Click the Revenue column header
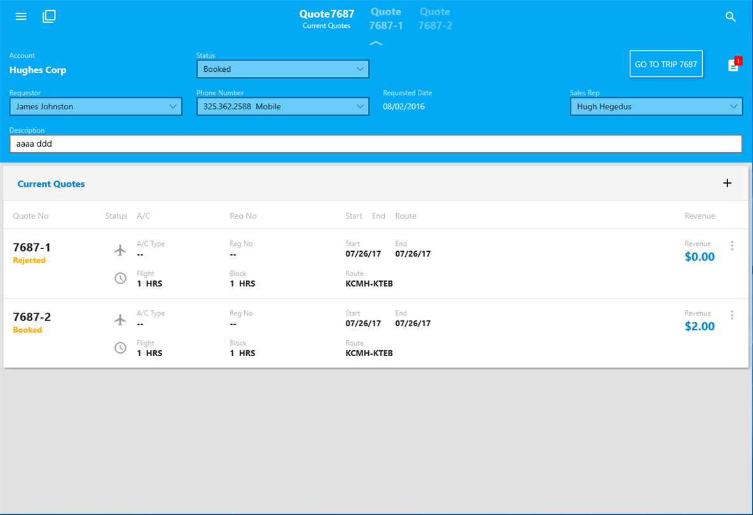This screenshot has height=515, width=753. pos(700,216)
